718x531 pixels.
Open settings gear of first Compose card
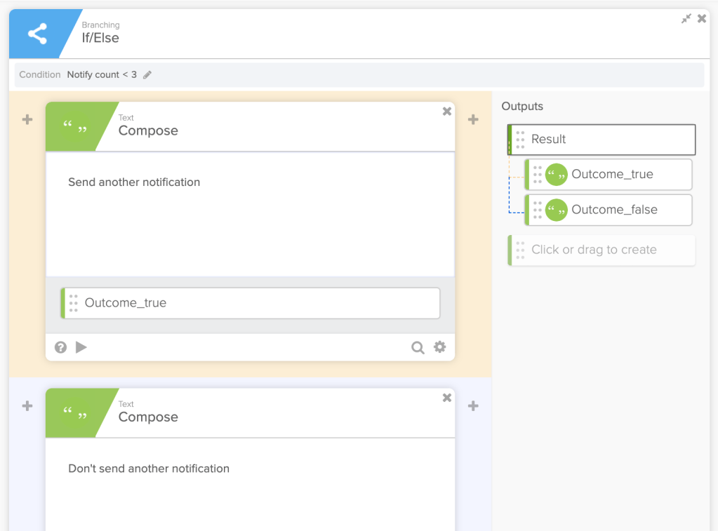click(440, 347)
